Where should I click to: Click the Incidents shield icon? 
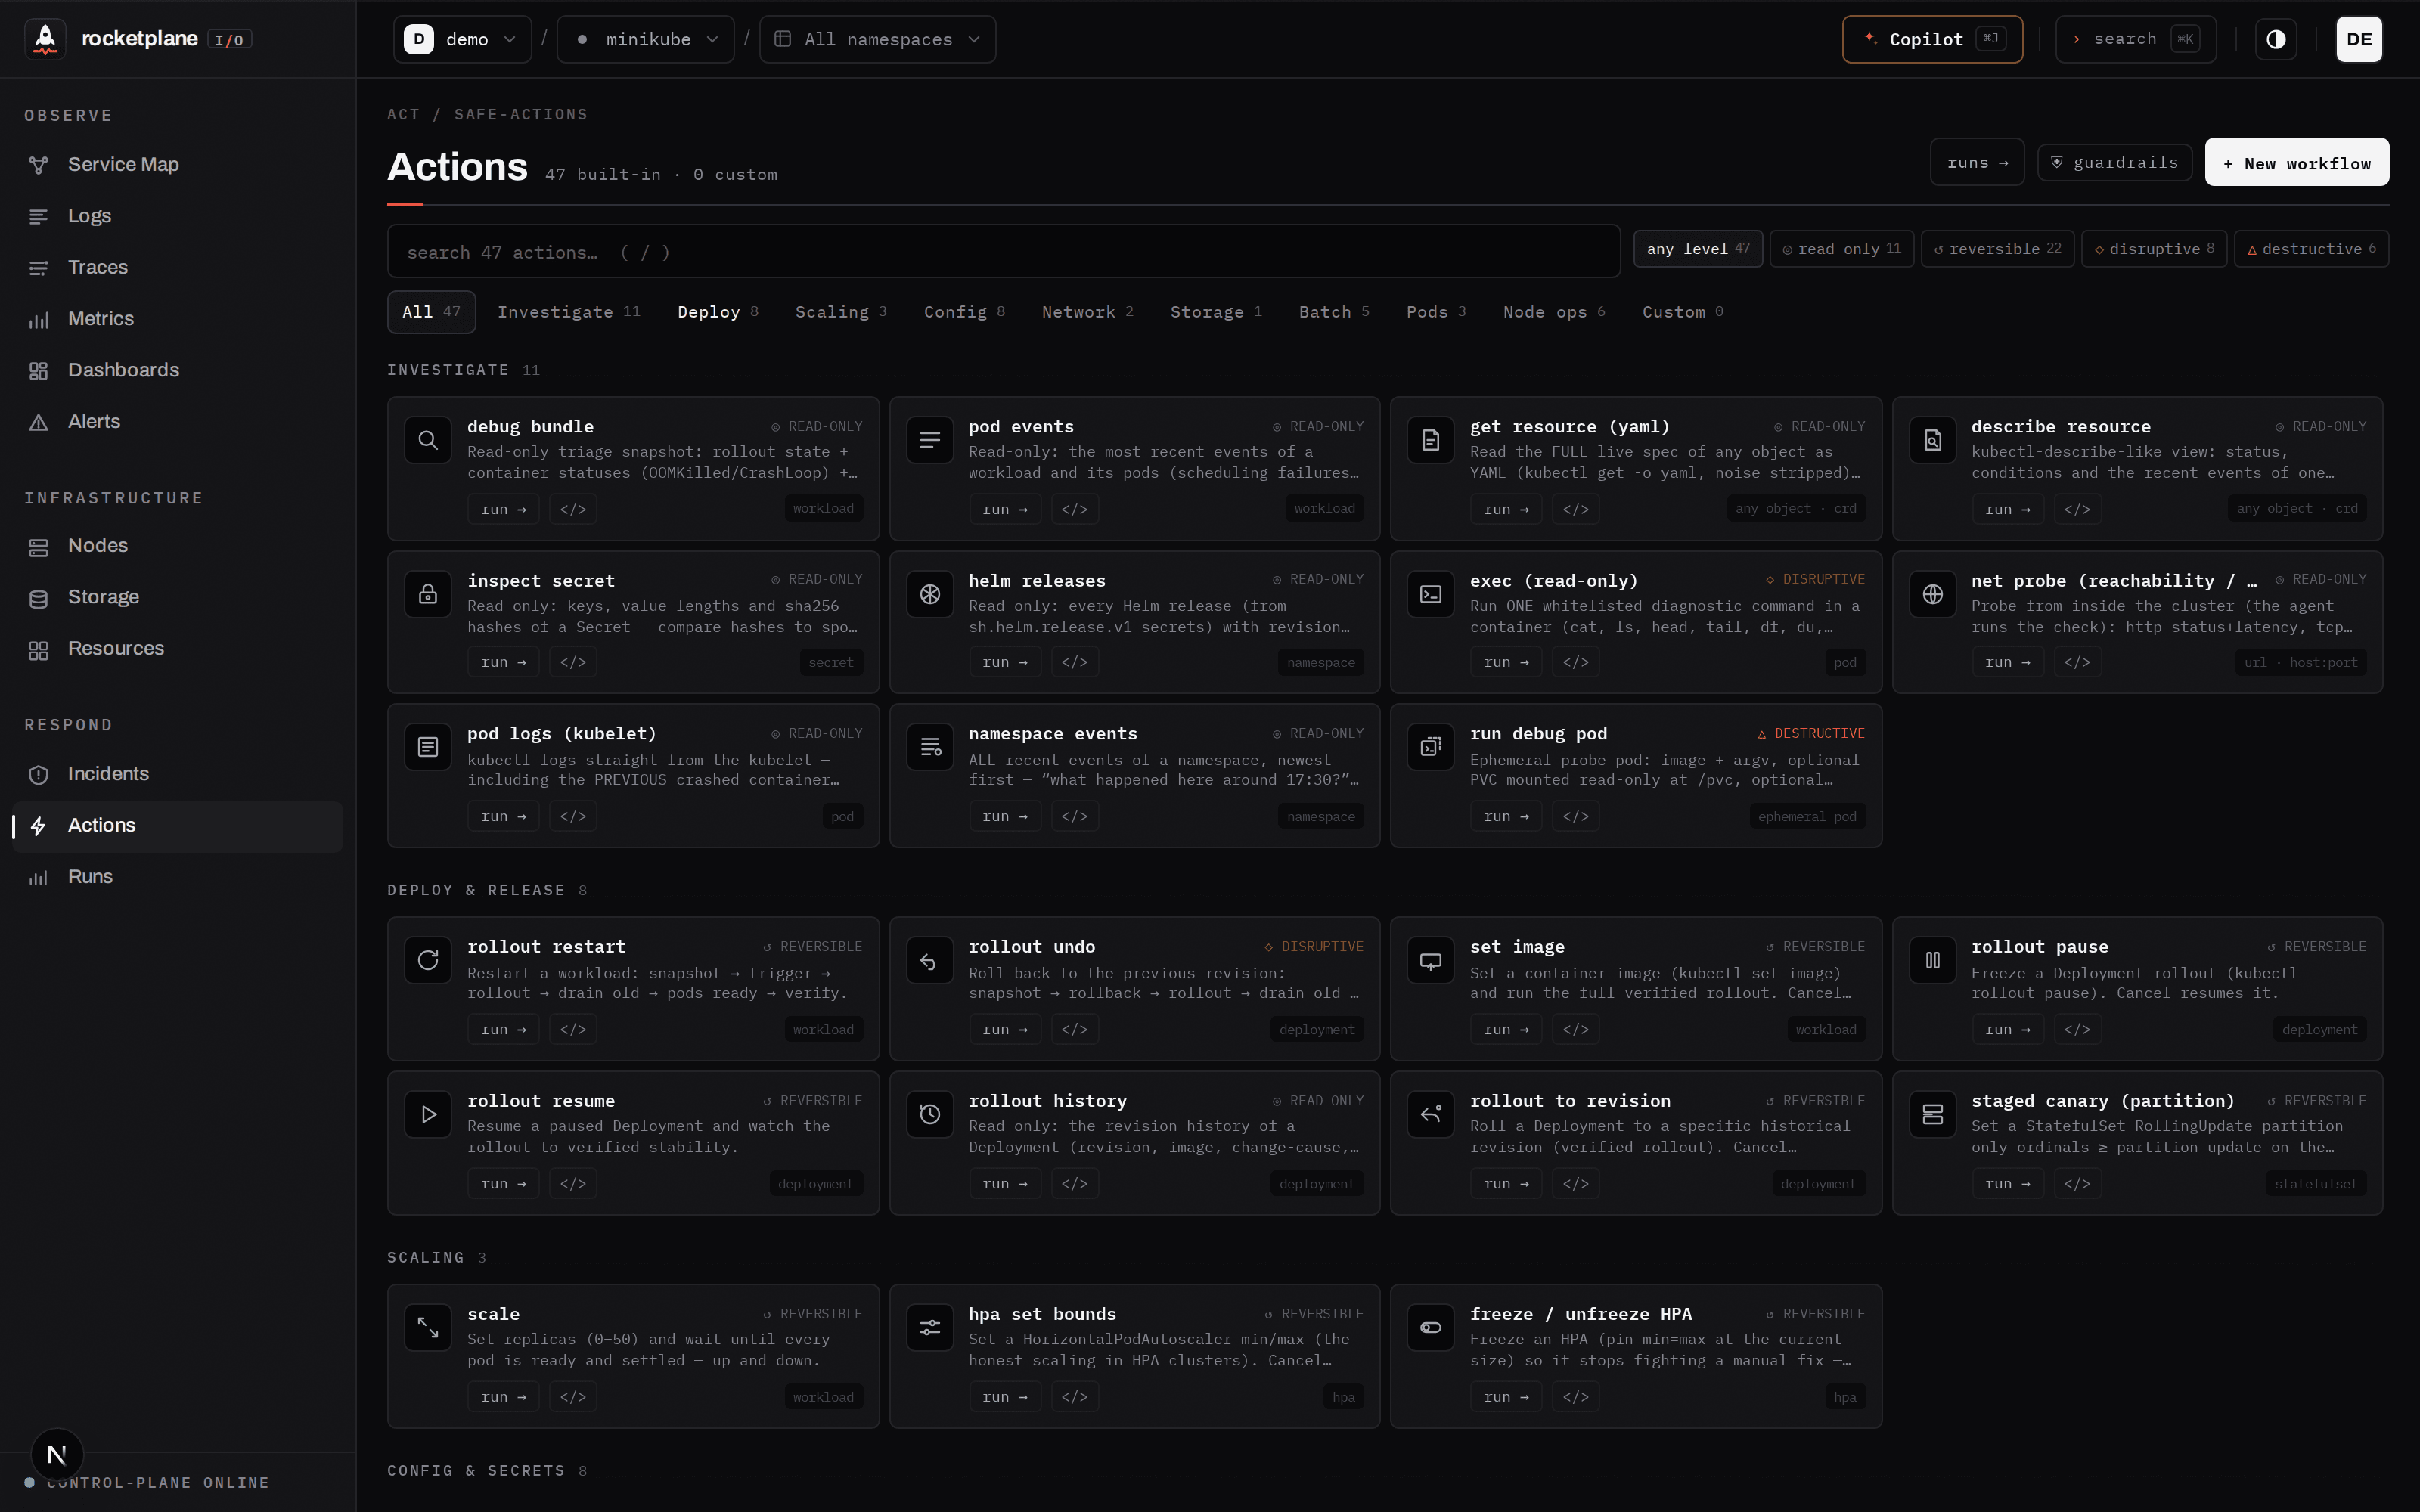[38, 774]
